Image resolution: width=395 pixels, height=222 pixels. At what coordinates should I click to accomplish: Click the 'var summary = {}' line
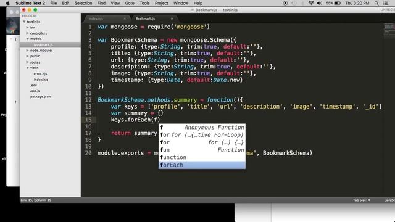tap(137, 113)
